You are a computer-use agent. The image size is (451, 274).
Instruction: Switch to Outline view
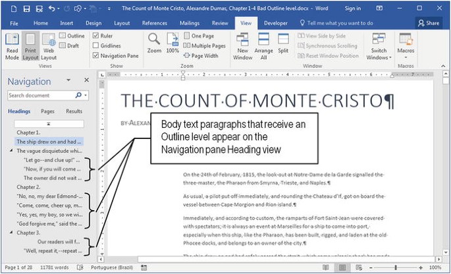72,36
